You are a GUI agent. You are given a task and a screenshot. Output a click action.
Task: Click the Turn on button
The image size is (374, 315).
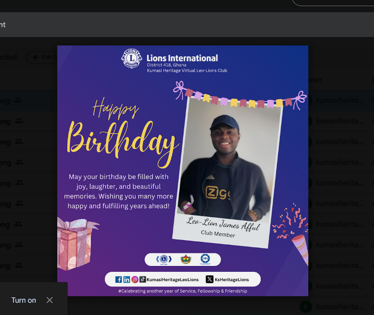coord(24,300)
